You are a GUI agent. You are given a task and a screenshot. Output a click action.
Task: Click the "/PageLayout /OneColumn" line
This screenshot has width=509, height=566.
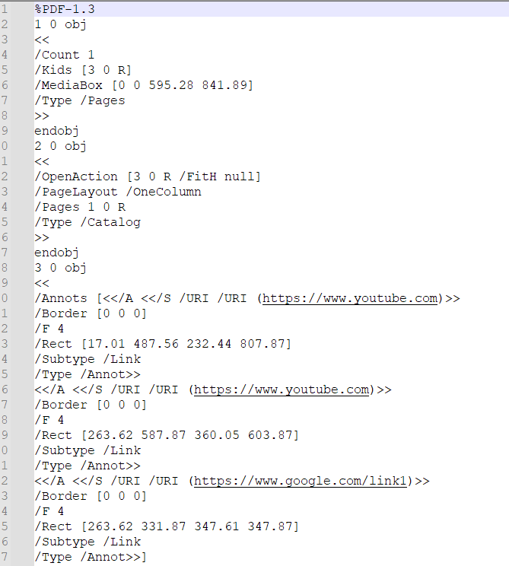[x=118, y=192]
